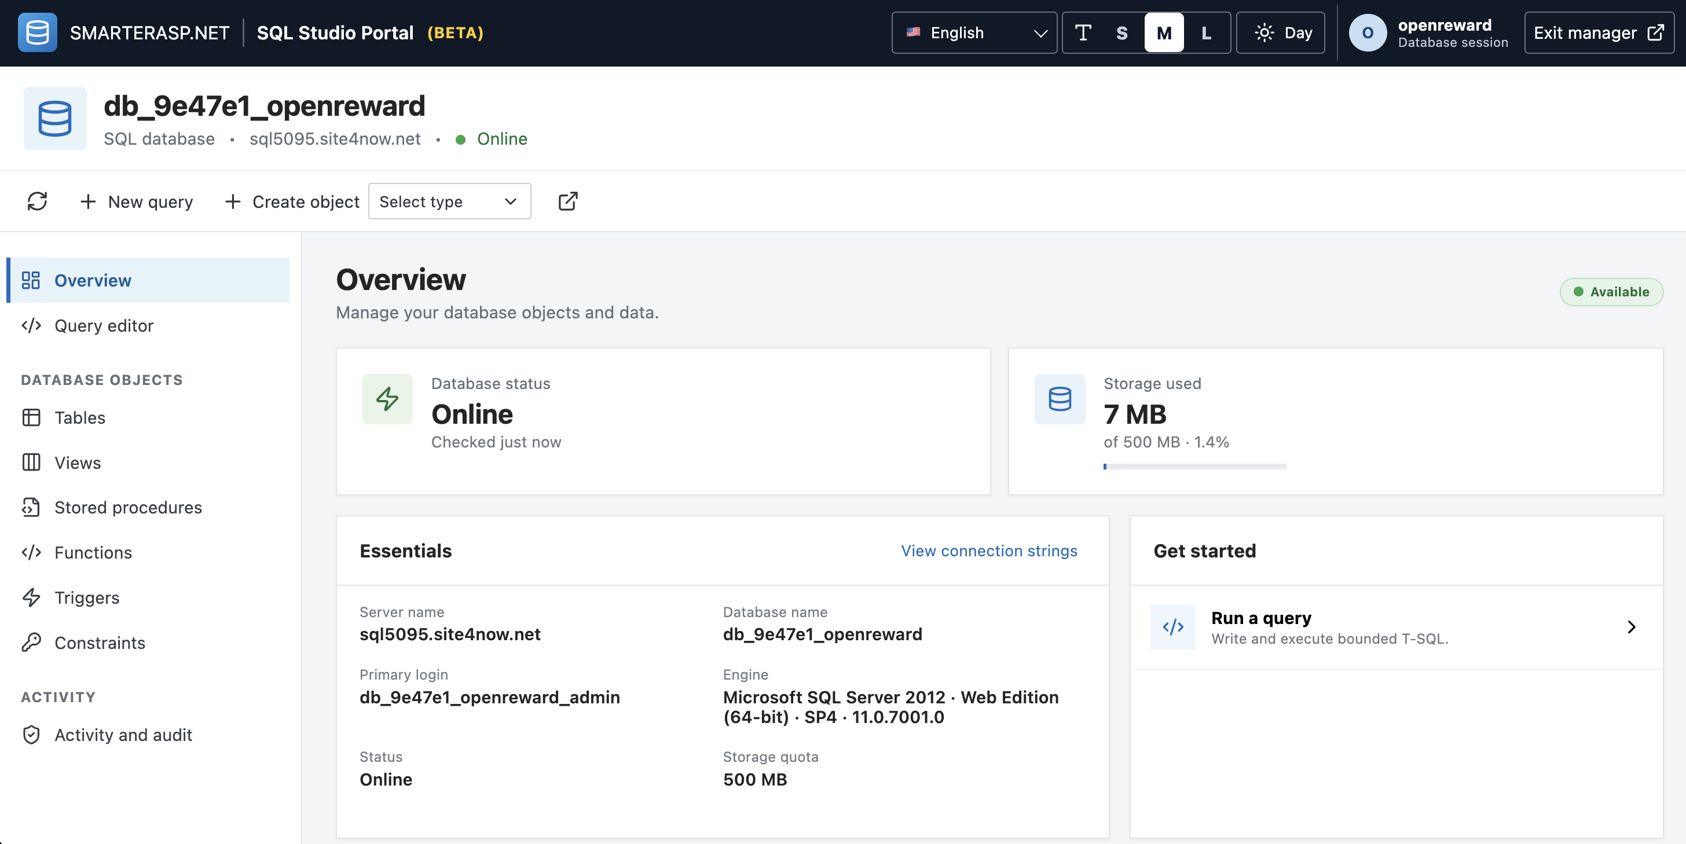Click the SQL Studio Portal title
1686x844 pixels.
point(335,33)
